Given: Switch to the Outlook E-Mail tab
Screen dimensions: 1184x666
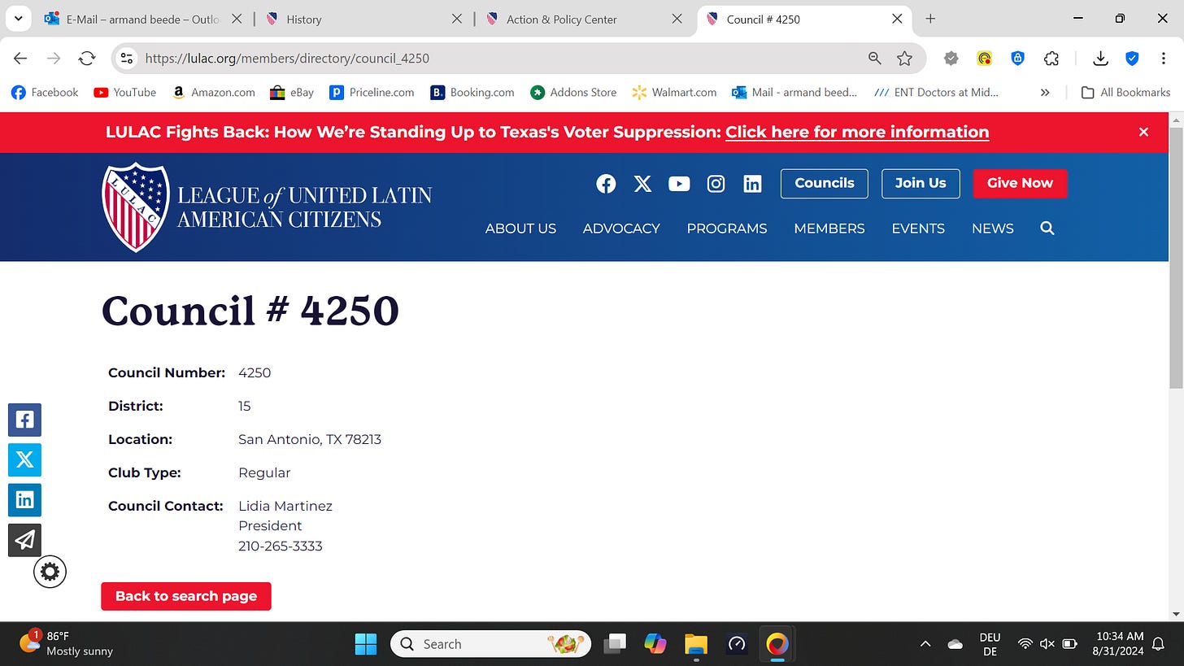Looking at the screenshot, I should coord(143,19).
